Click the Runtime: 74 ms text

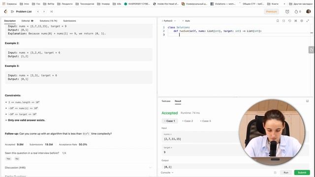190,113
